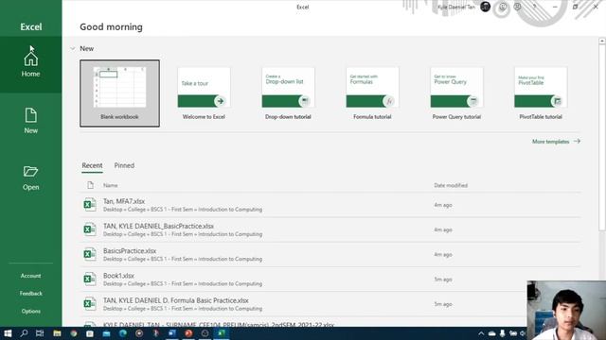The width and height of the screenshot is (606, 340).
Task: Open Excel Options in sidebar
Action: pos(31,311)
